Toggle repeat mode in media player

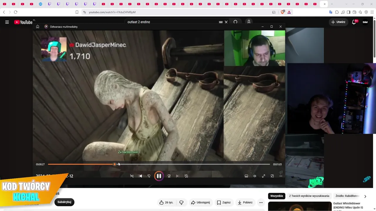(x=186, y=176)
